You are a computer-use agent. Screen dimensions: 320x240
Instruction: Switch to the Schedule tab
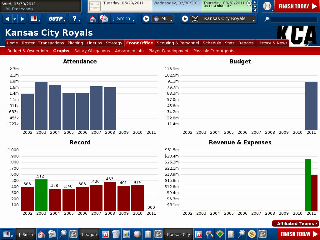click(x=212, y=43)
